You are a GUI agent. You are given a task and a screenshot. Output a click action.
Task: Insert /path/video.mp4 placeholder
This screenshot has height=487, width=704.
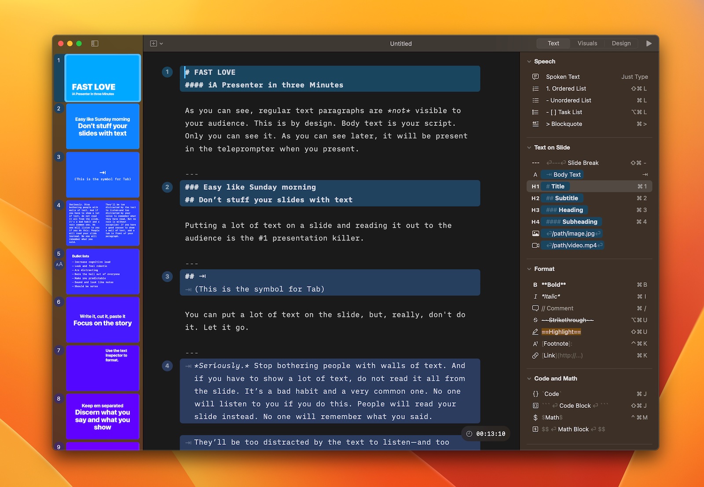572,245
